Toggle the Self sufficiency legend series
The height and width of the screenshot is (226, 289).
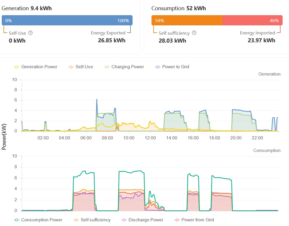pos(92,220)
